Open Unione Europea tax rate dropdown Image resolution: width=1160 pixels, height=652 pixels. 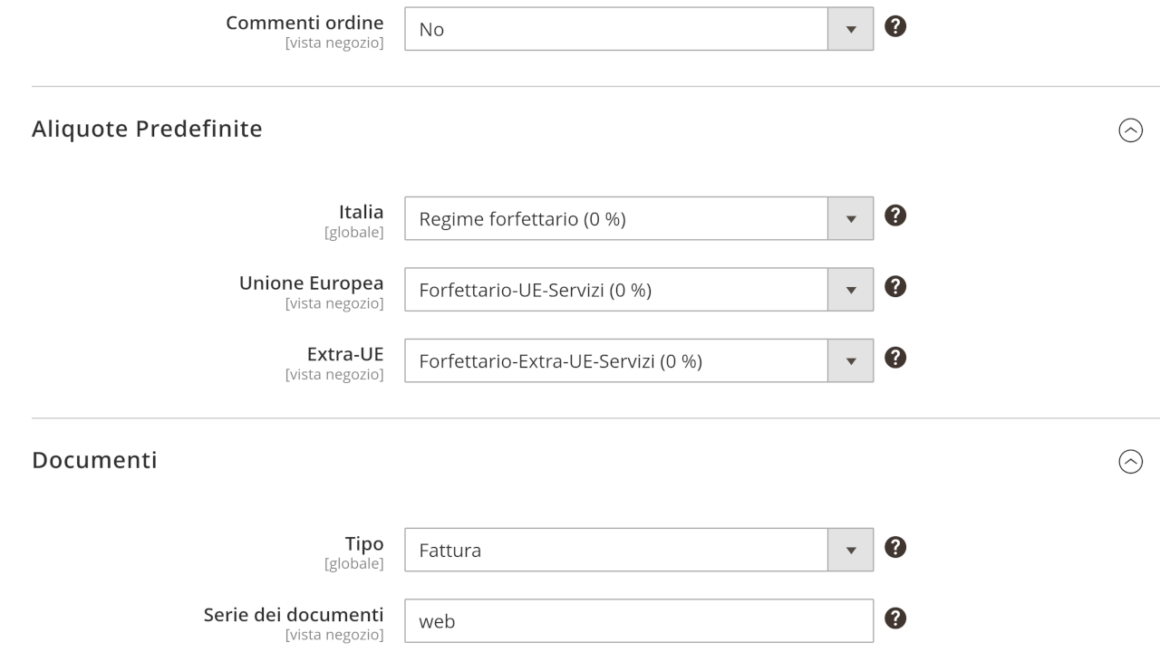coord(638,290)
